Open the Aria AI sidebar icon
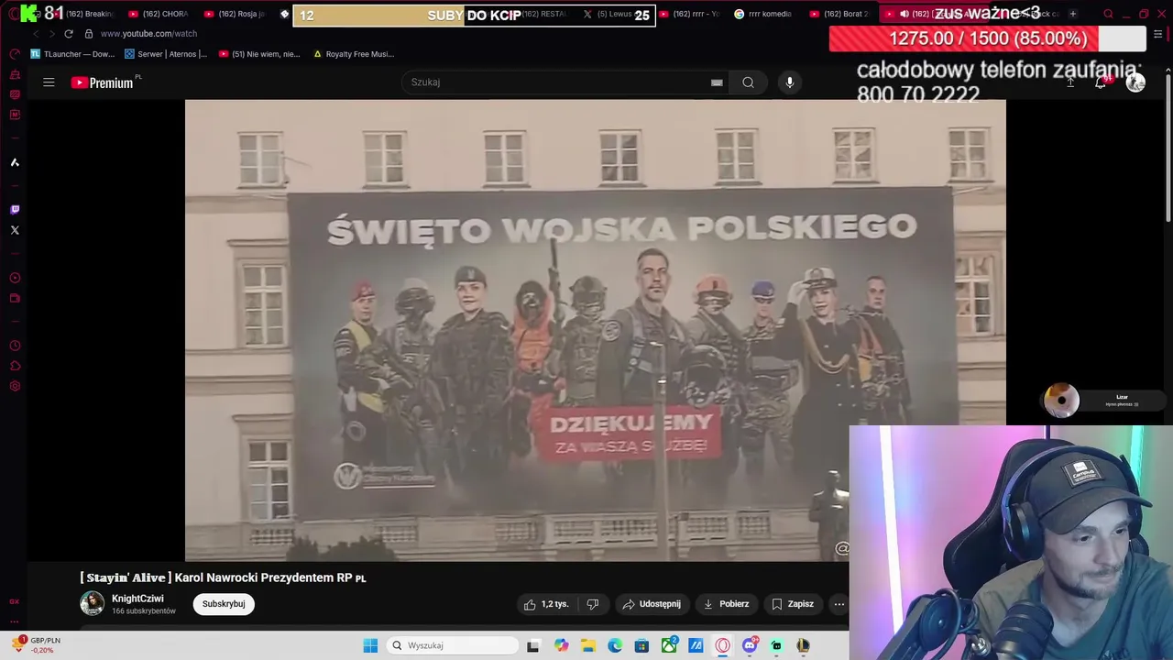The width and height of the screenshot is (1173, 660). [x=15, y=162]
